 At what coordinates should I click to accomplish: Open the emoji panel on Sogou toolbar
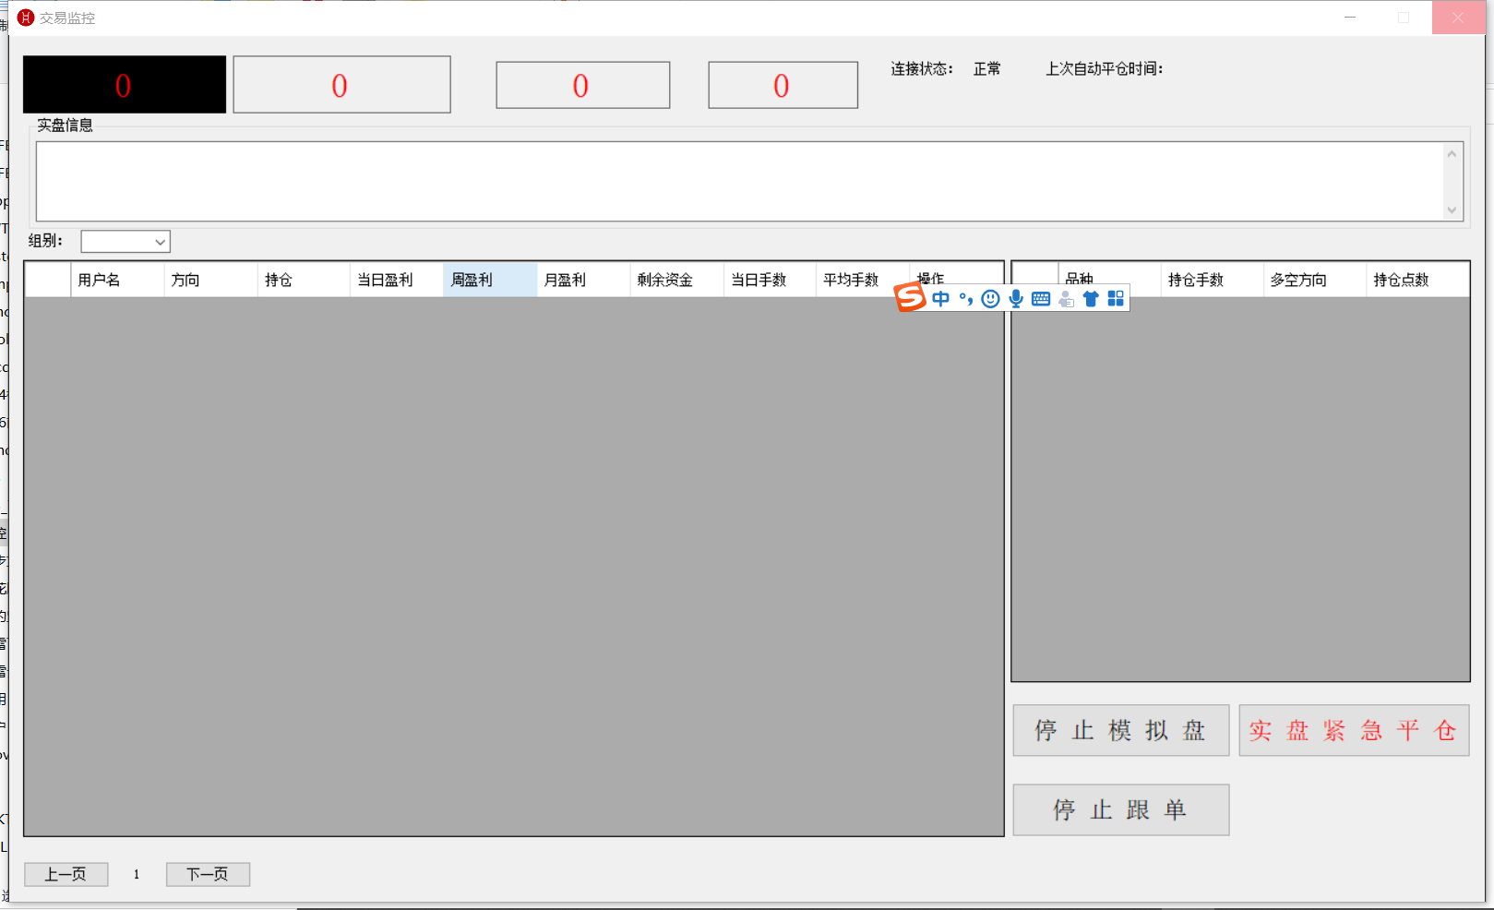coord(990,298)
